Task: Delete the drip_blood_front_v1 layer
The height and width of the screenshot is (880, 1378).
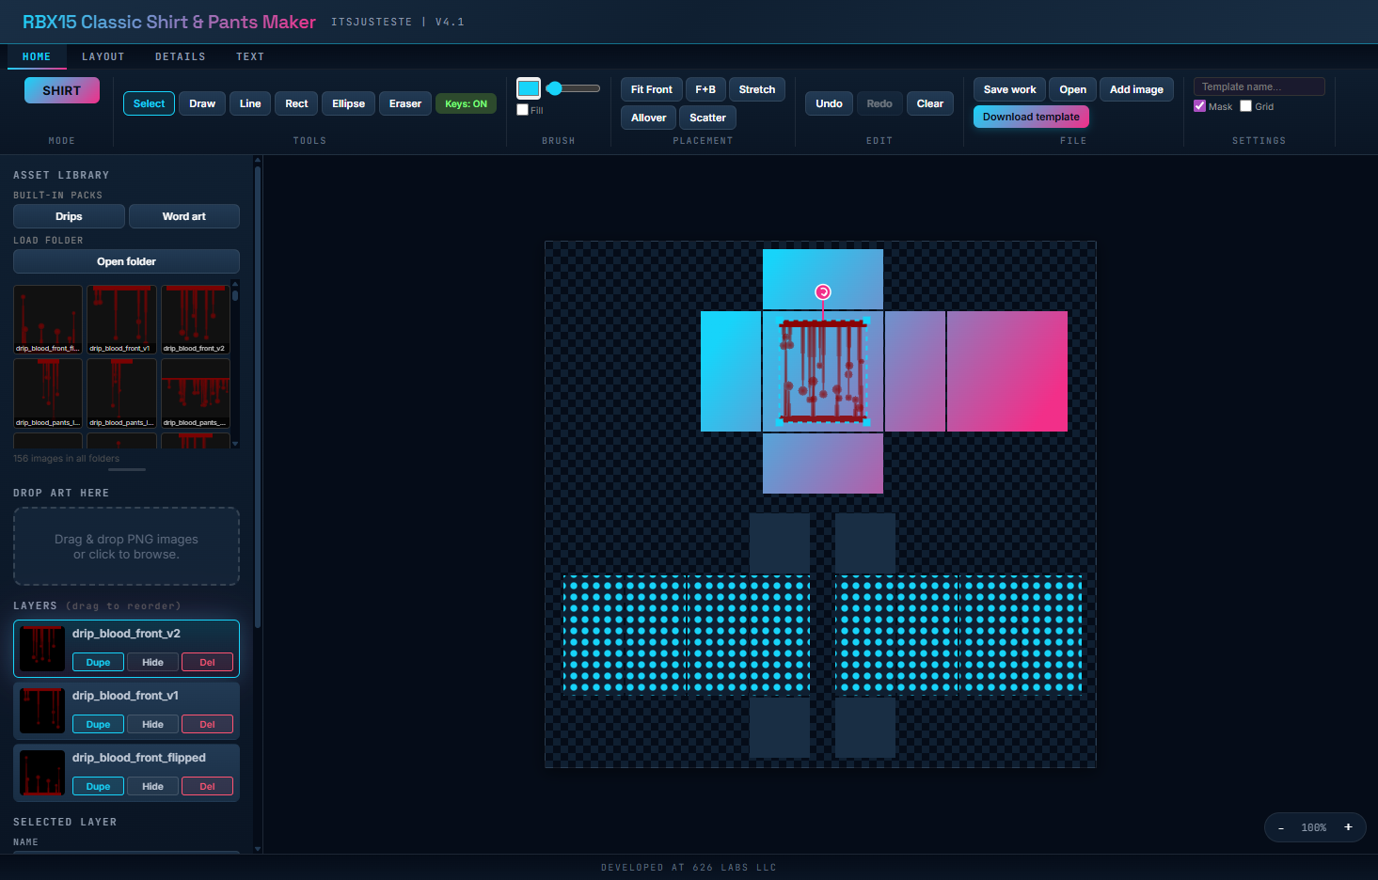Action: [x=207, y=724]
